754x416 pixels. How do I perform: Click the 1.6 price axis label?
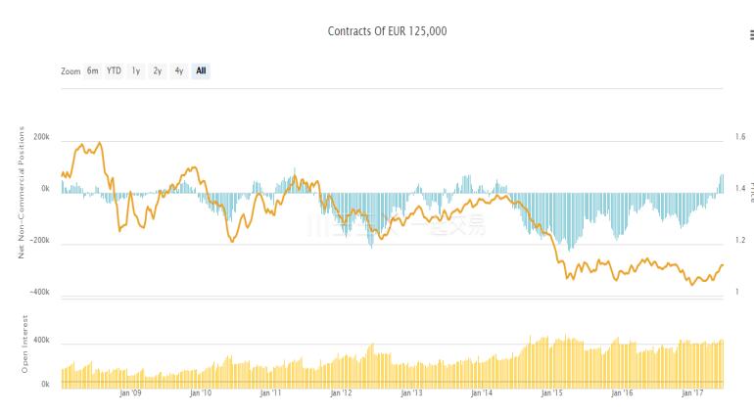point(740,138)
